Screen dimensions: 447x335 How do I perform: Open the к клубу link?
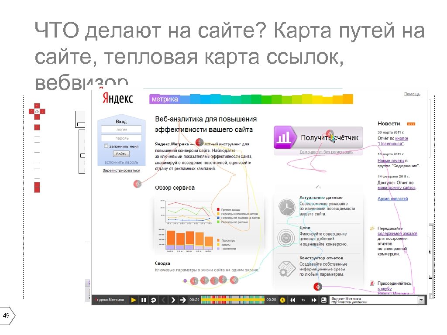(x=385, y=289)
